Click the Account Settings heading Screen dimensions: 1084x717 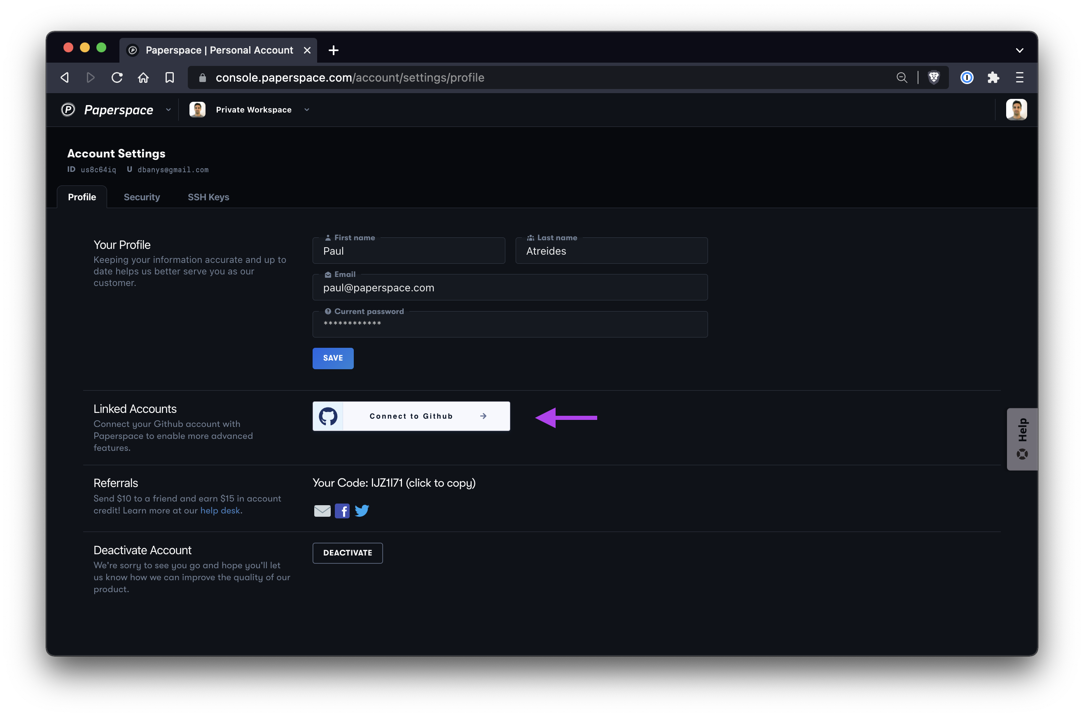(116, 154)
